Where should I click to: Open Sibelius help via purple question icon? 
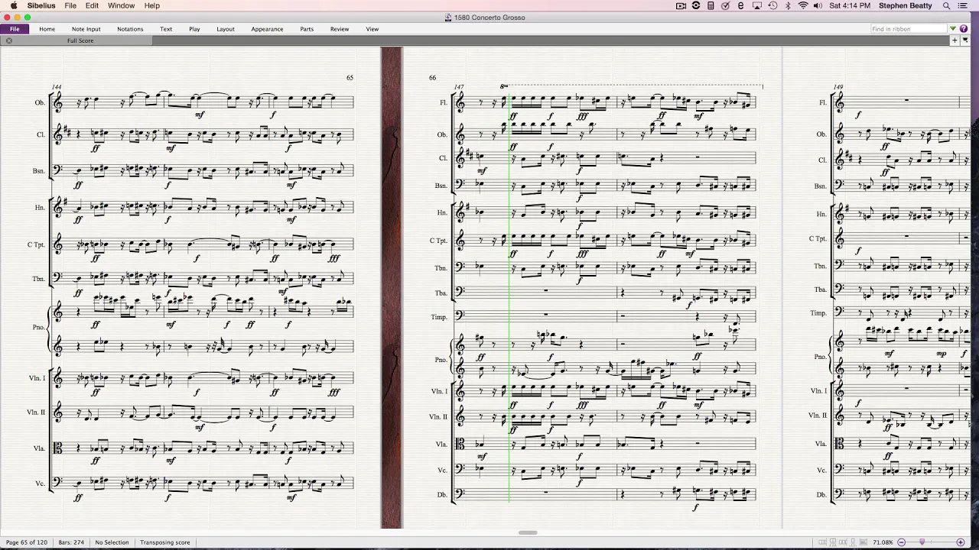(x=963, y=29)
